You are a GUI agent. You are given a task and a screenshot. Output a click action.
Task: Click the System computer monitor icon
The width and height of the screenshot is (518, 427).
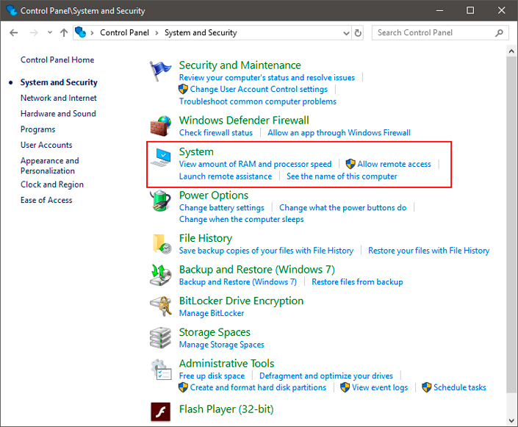coord(161,157)
